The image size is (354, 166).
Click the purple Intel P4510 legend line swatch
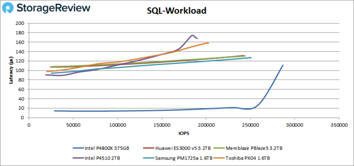(78, 158)
